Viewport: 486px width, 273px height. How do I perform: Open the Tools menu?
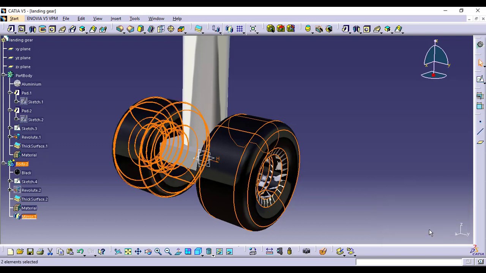[x=134, y=19]
